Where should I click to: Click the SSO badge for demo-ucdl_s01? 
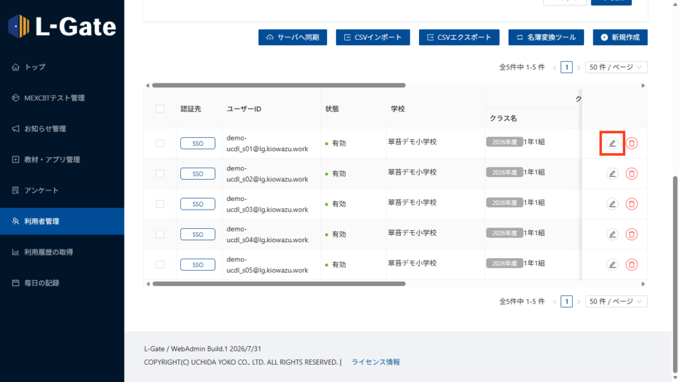click(x=198, y=143)
